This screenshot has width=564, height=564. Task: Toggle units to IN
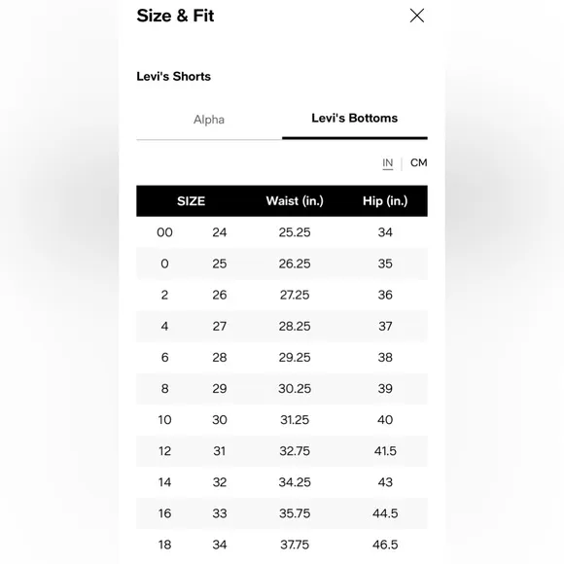[x=387, y=163]
